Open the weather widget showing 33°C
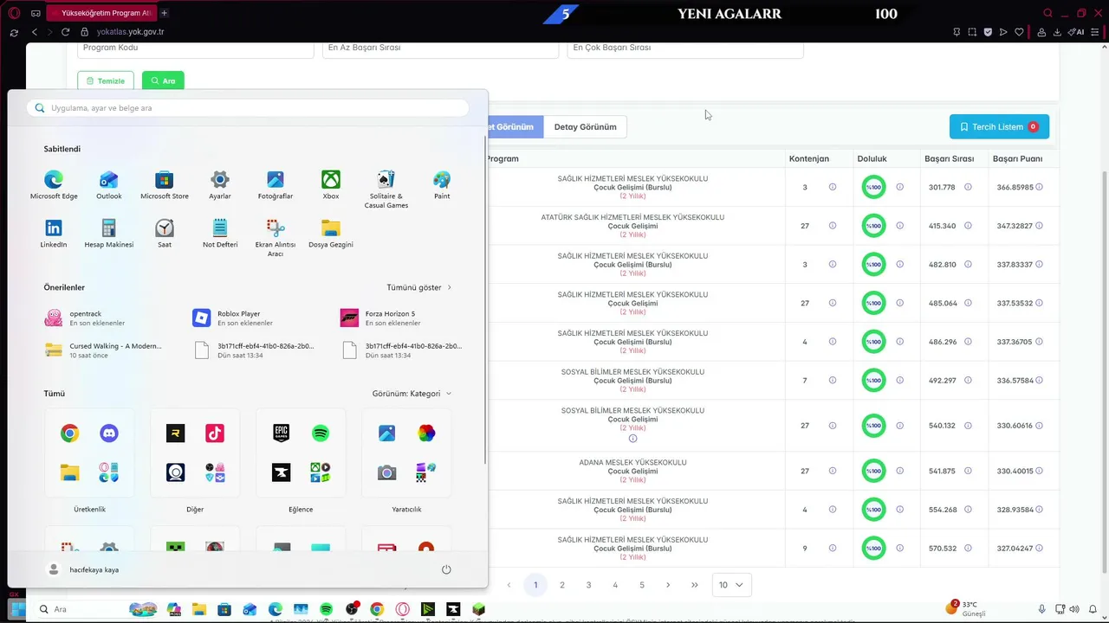This screenshot has width=1109, height=623. (968, 608)
